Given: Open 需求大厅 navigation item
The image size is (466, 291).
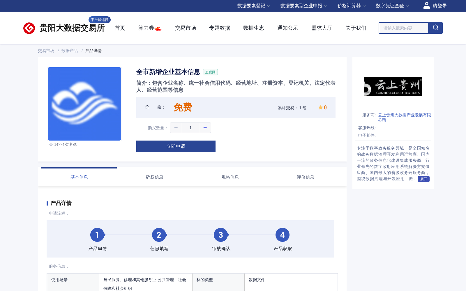Looking at the screenshot, I should (x=322, y=28).
